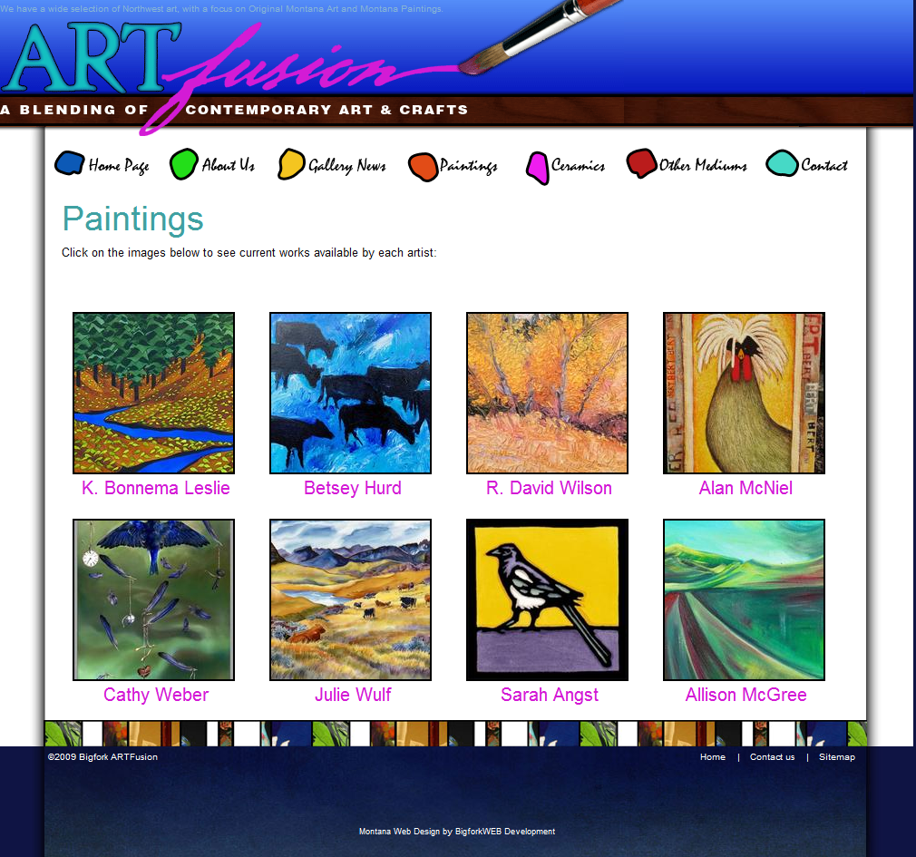Click the blue paint blob beside Home Page
Viewport: 916px width, 857px height.
pyautogui.click(x=70, y=163)
